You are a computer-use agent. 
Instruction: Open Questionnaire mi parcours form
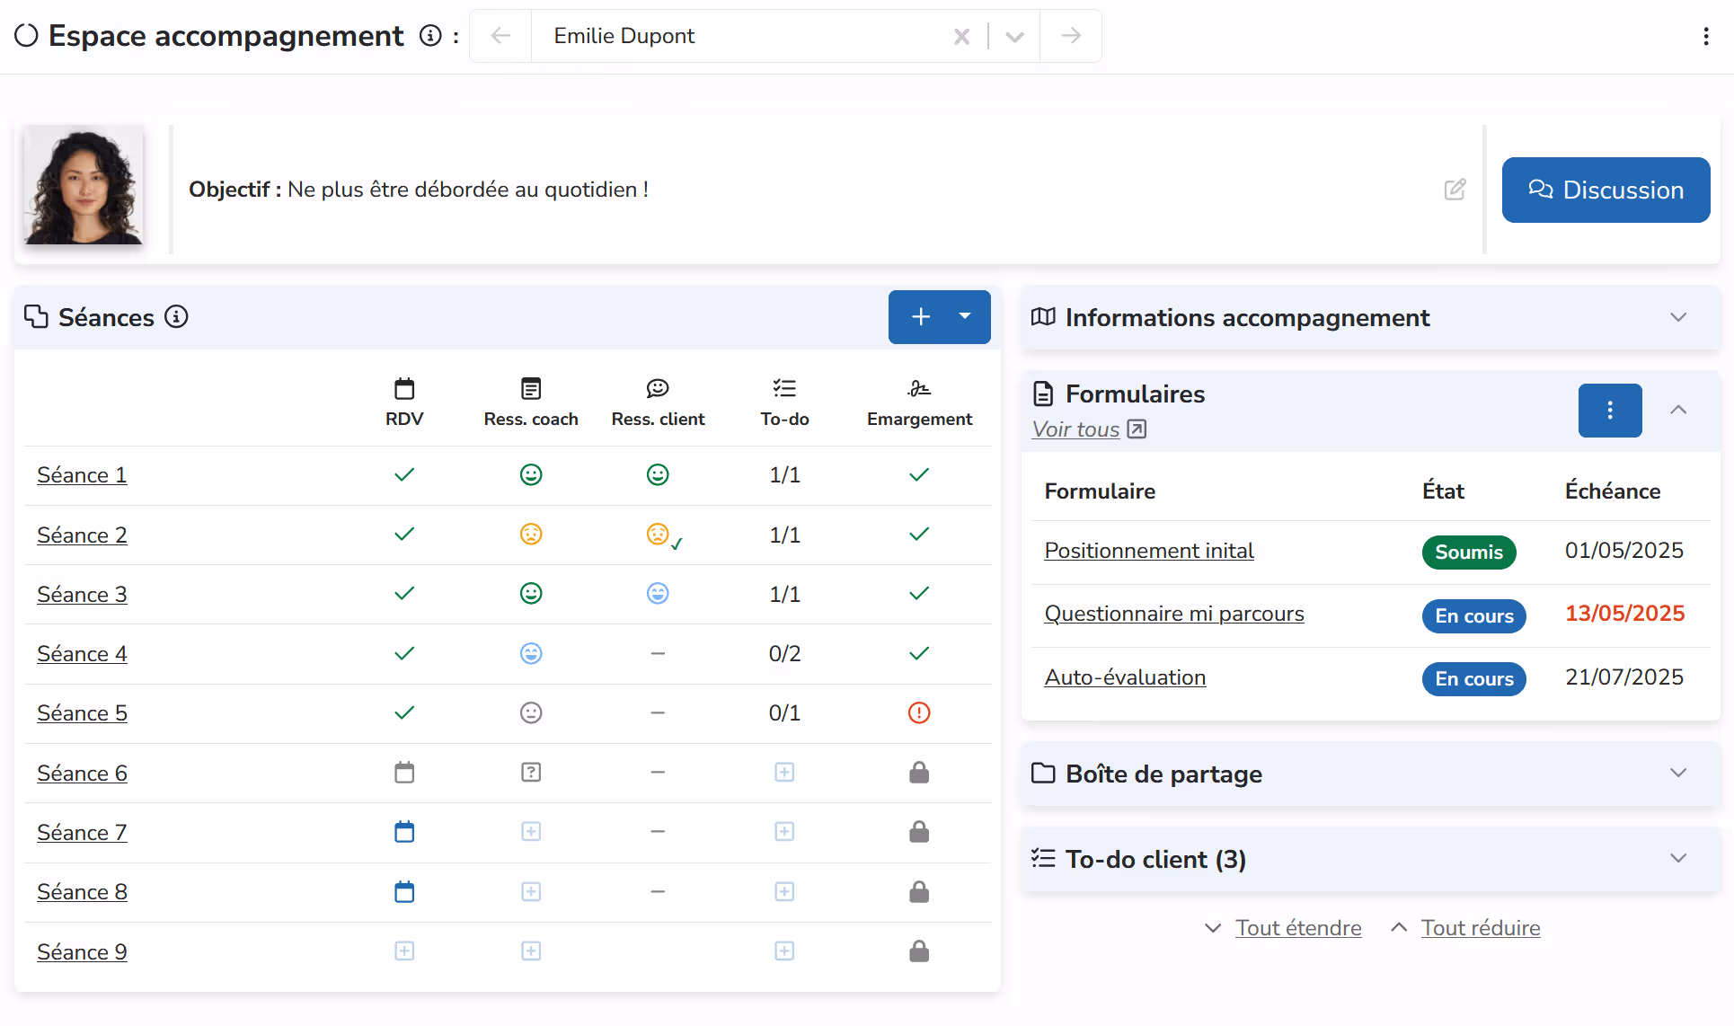1173,614
